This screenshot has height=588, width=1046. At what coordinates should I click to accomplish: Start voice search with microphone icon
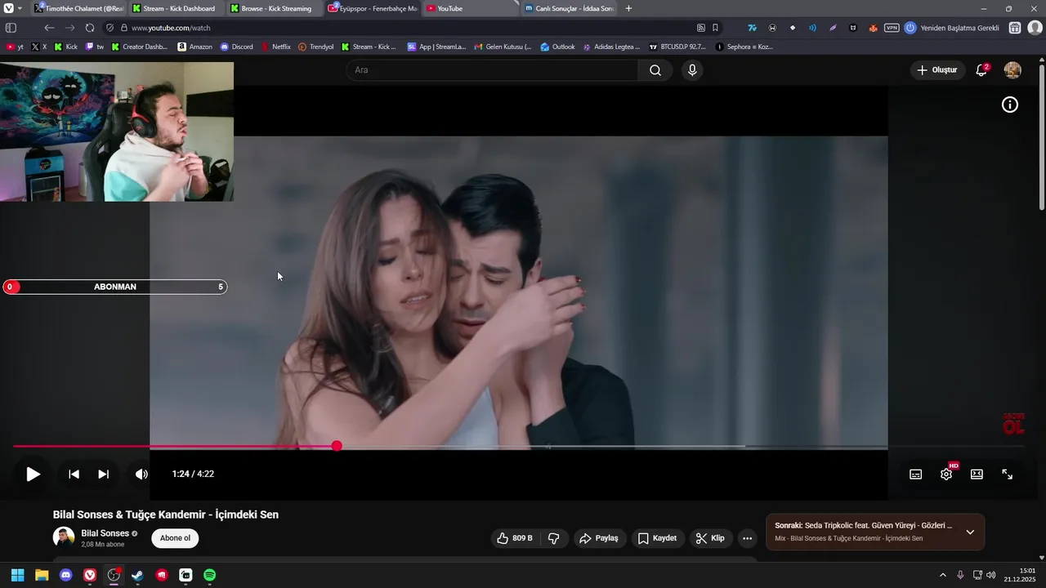tap(692, 70)
